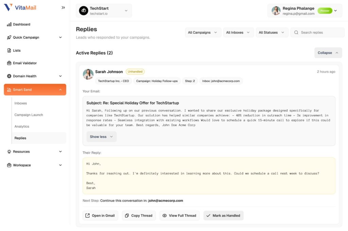Click the Inbox: john@acmecorp.com tag

[x=221, y=81]
